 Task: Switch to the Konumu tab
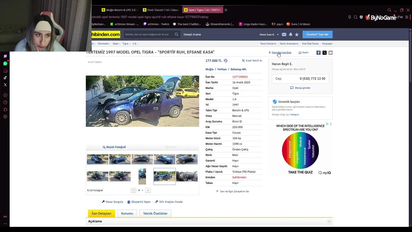pos(127,213)
